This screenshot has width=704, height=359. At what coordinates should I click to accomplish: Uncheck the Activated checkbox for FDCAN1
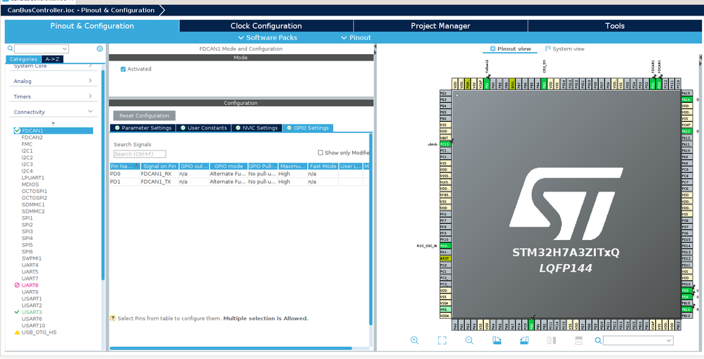point(123,69)
